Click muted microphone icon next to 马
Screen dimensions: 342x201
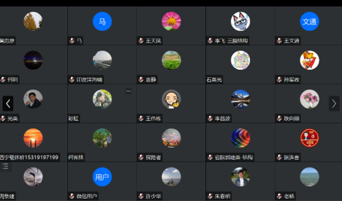coord(72,41)
